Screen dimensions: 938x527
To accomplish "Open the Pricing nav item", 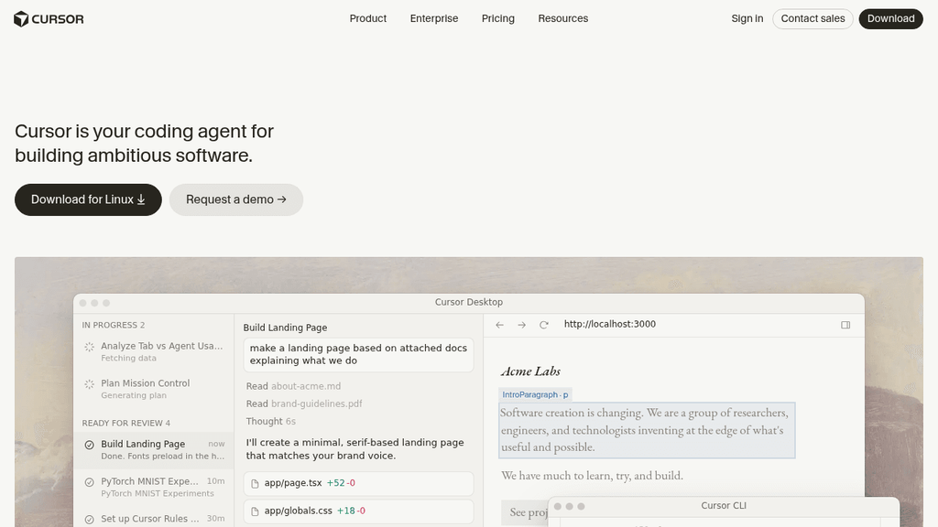I will pyautogui.click(x=497, y=18).
